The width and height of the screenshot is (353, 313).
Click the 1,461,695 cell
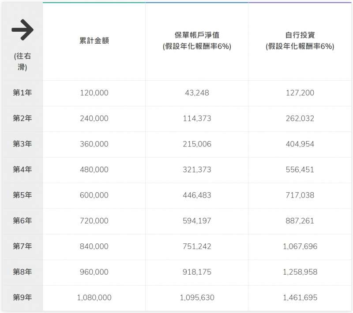(x=300, y=298)
